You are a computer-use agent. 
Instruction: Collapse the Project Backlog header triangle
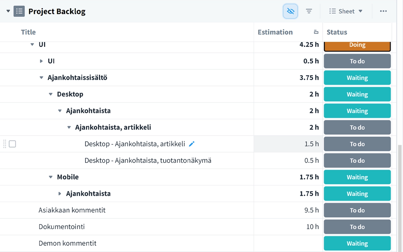click(x=8, y=11)
